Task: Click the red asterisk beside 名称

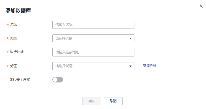Action: click(7, 25)
